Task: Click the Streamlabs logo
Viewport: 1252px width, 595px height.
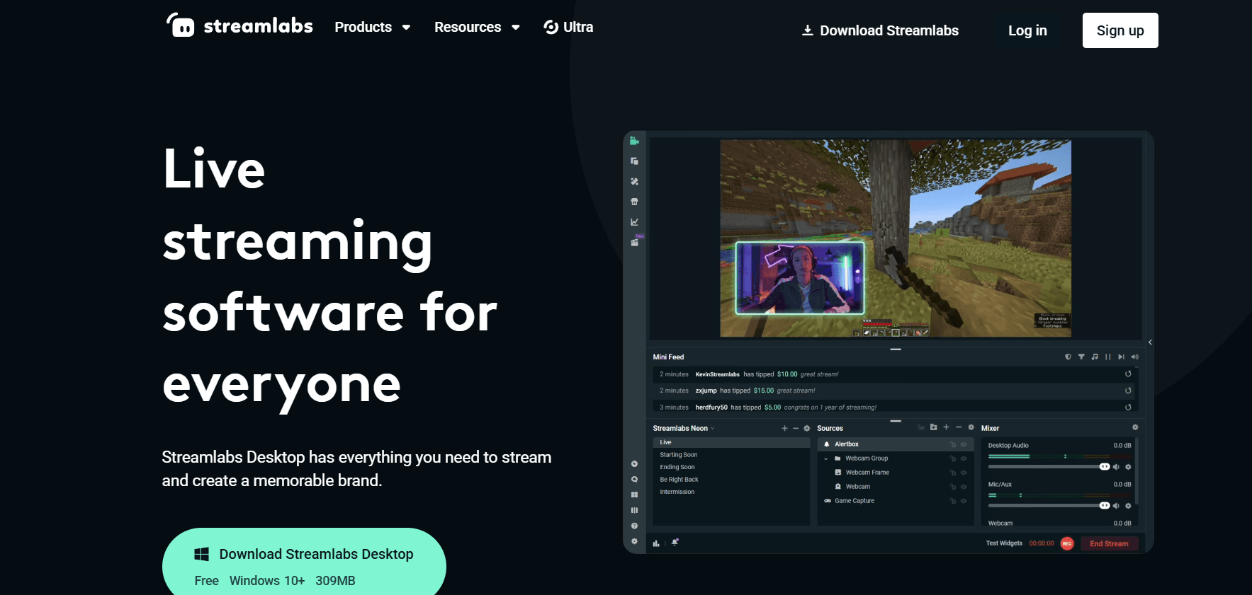Action: 239,25
